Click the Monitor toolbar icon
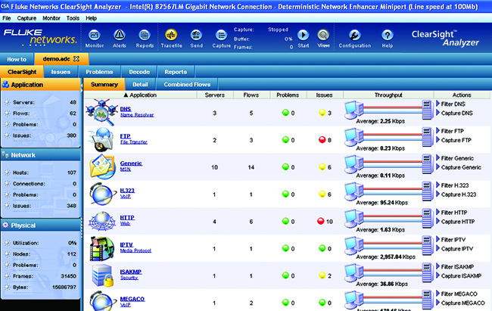This screenshot has width=492, height=311. (x=95, y=35)
